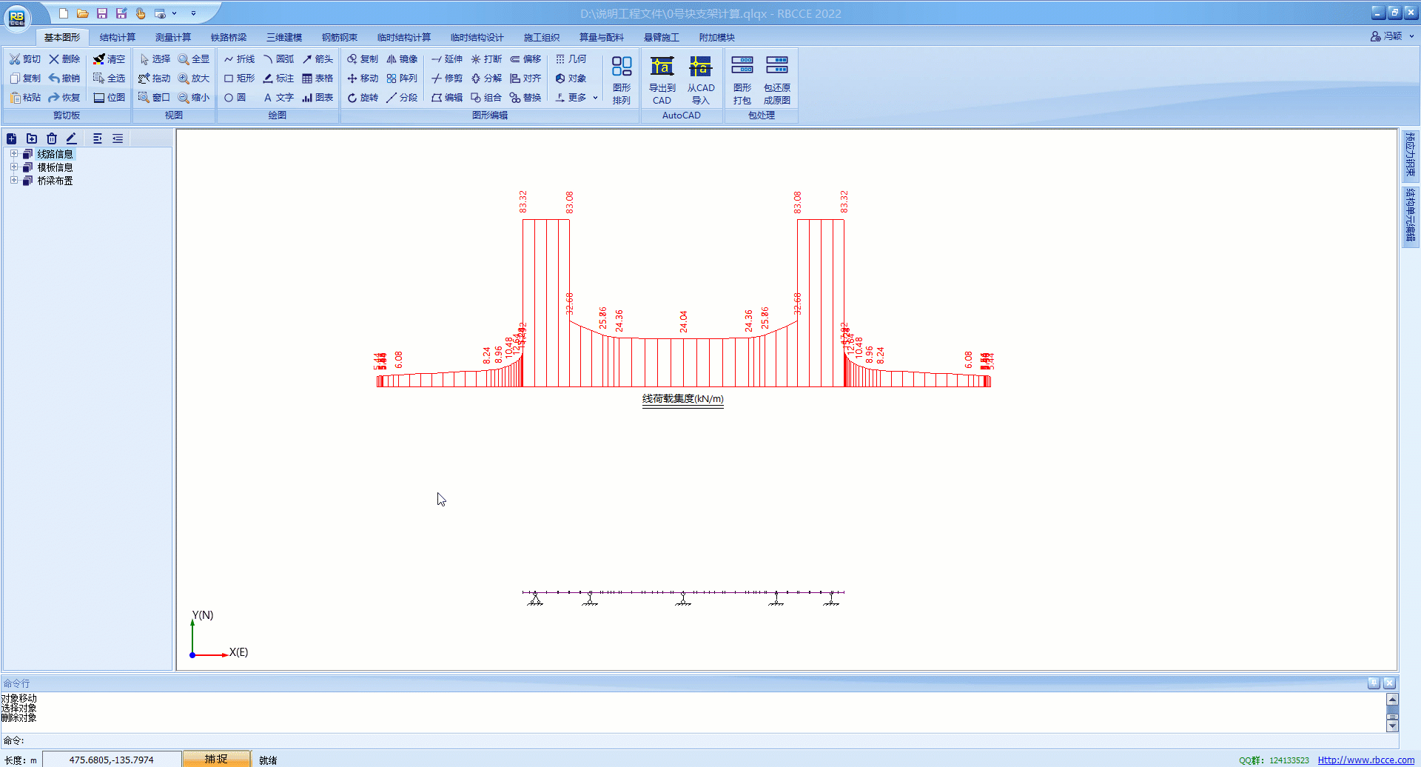The height and width of the screenshot is (767, 1421).
Task: Open the 三维建模 ribbon tab
Action: click(284, 37)
